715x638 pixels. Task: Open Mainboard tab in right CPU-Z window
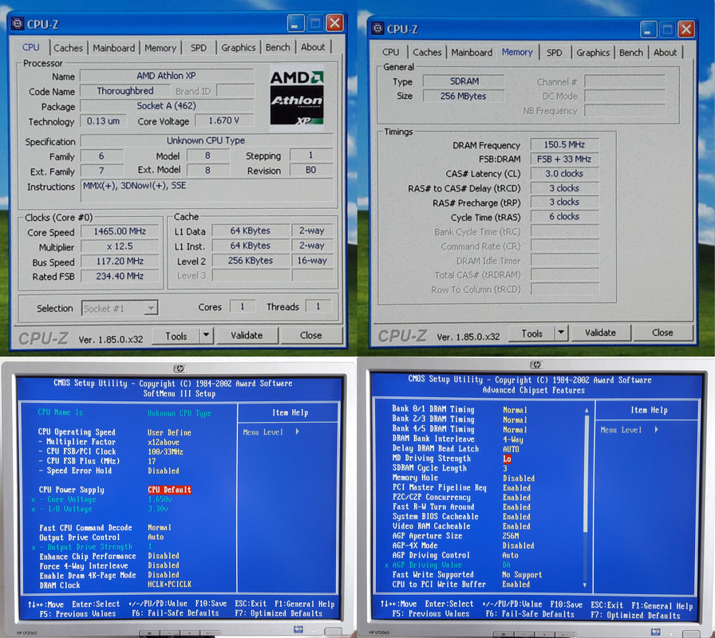[472, 53]
